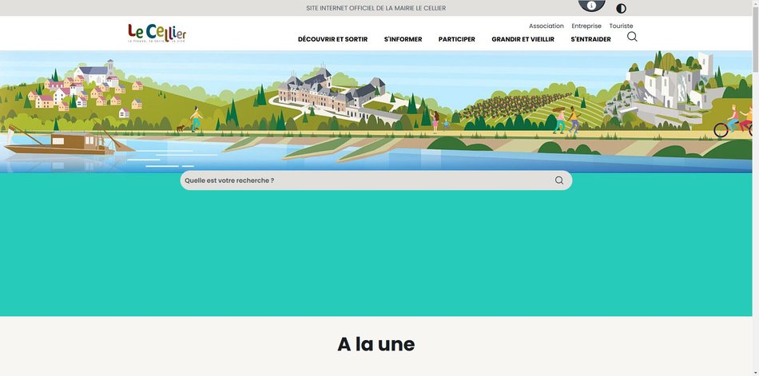Open the info alert icon at top
The height and width of the screenshot is (376, 759).
coord(591,6)
